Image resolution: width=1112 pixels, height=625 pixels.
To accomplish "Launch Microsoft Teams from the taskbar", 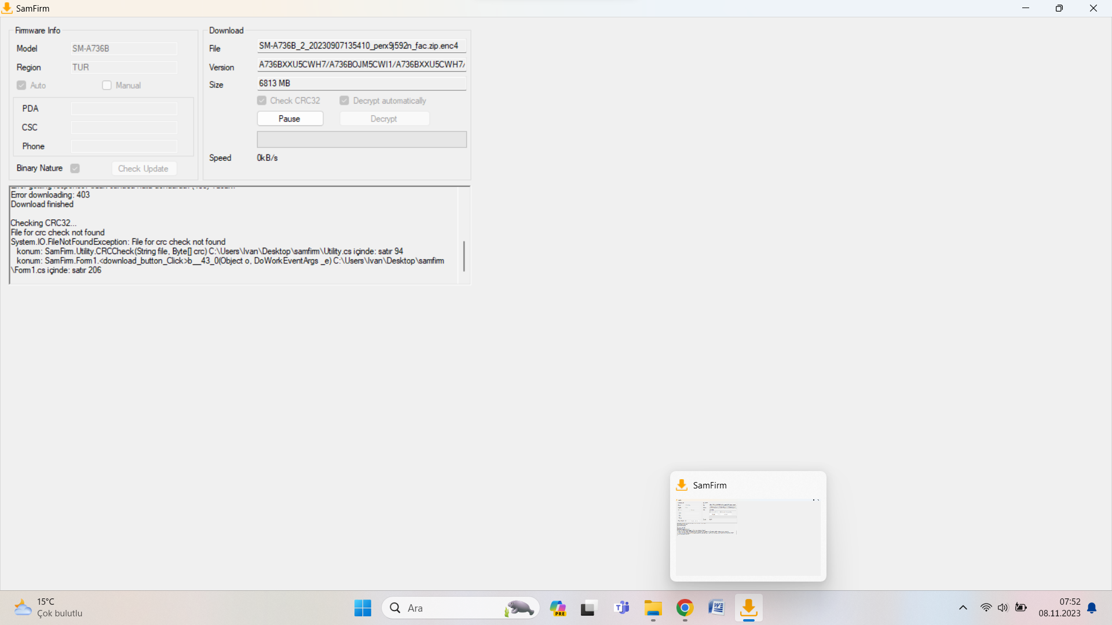I will [622, 608].
